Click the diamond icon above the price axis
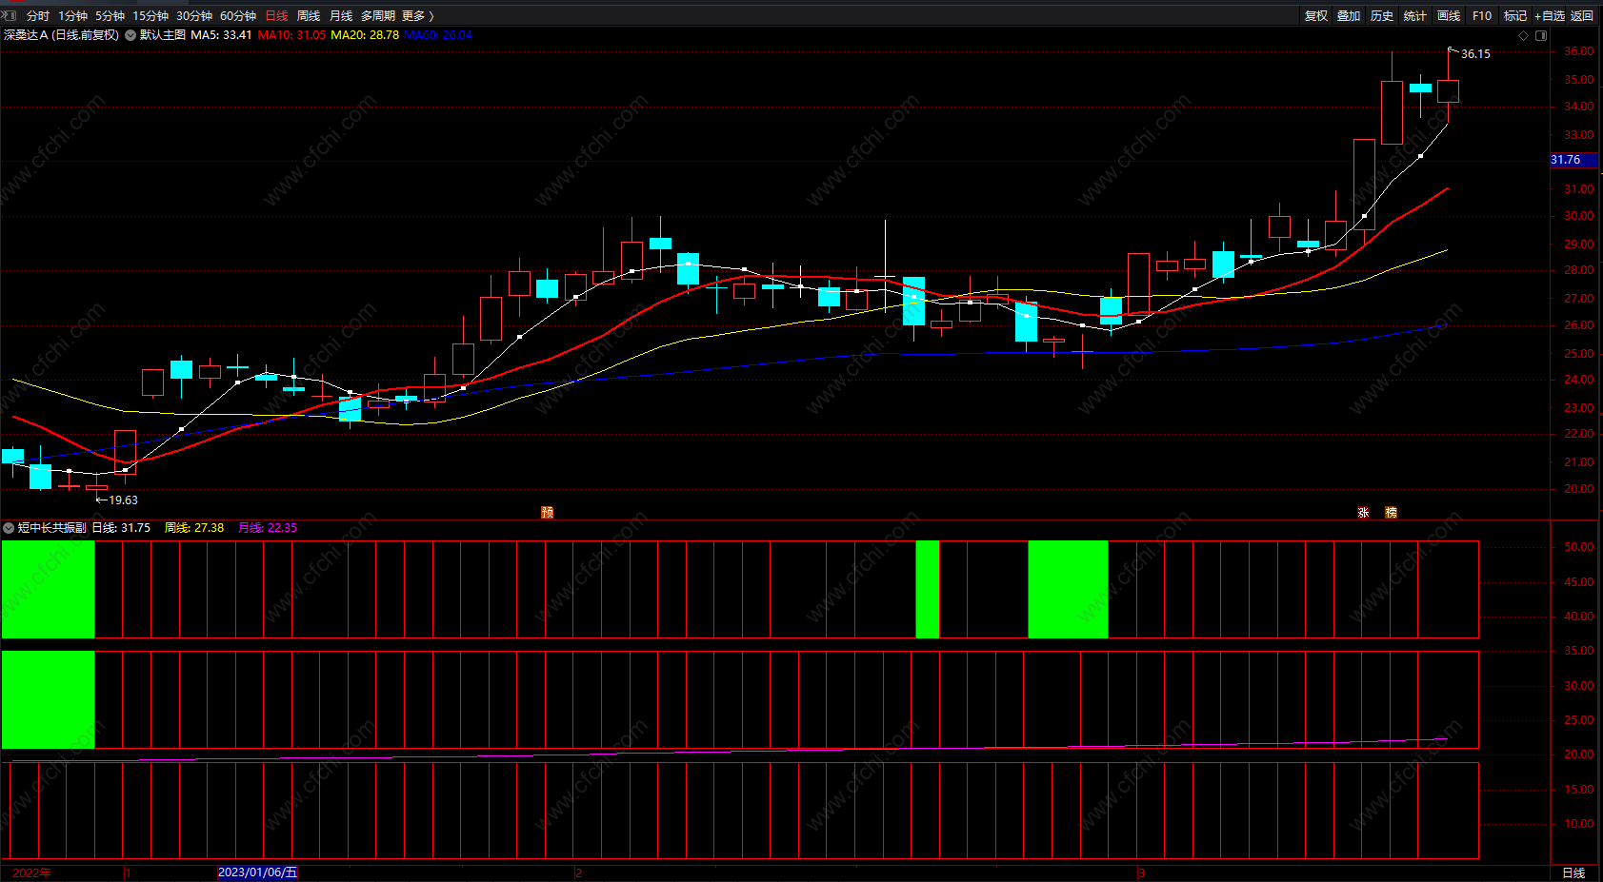The image size is (1603, 882). click(x=1524, y=35)
